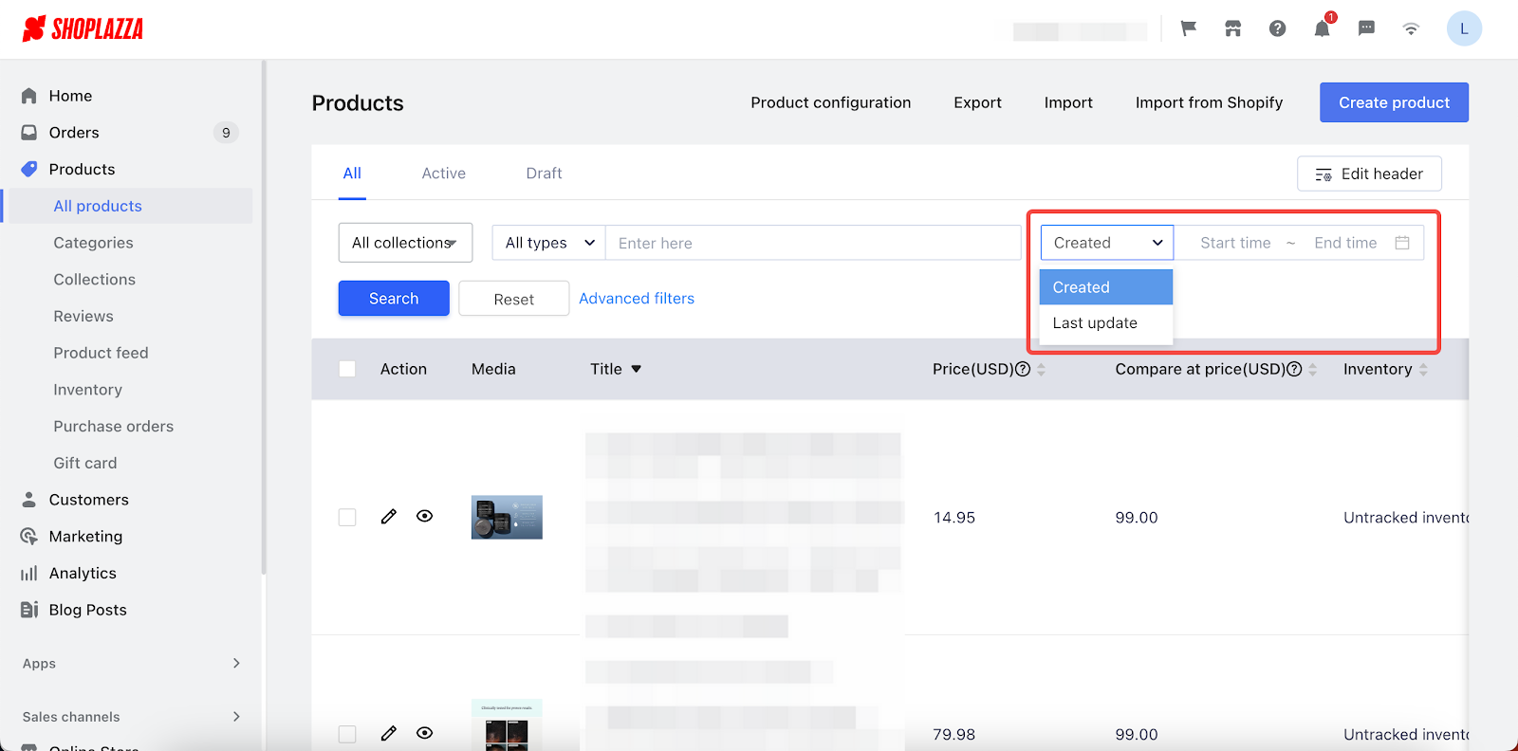Sort by Inventory arrows

(1423, 370)
